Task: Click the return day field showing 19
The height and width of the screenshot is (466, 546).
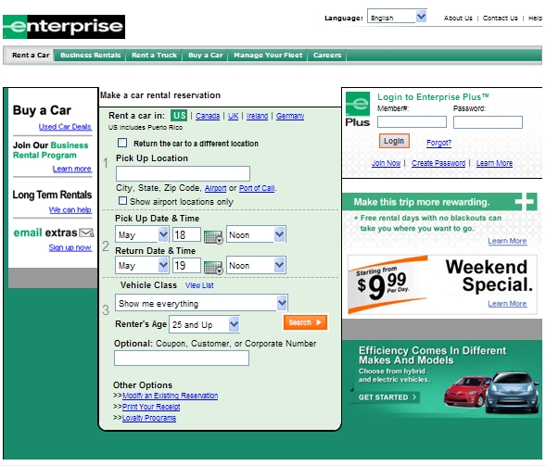Action: [x=186, y=265]
